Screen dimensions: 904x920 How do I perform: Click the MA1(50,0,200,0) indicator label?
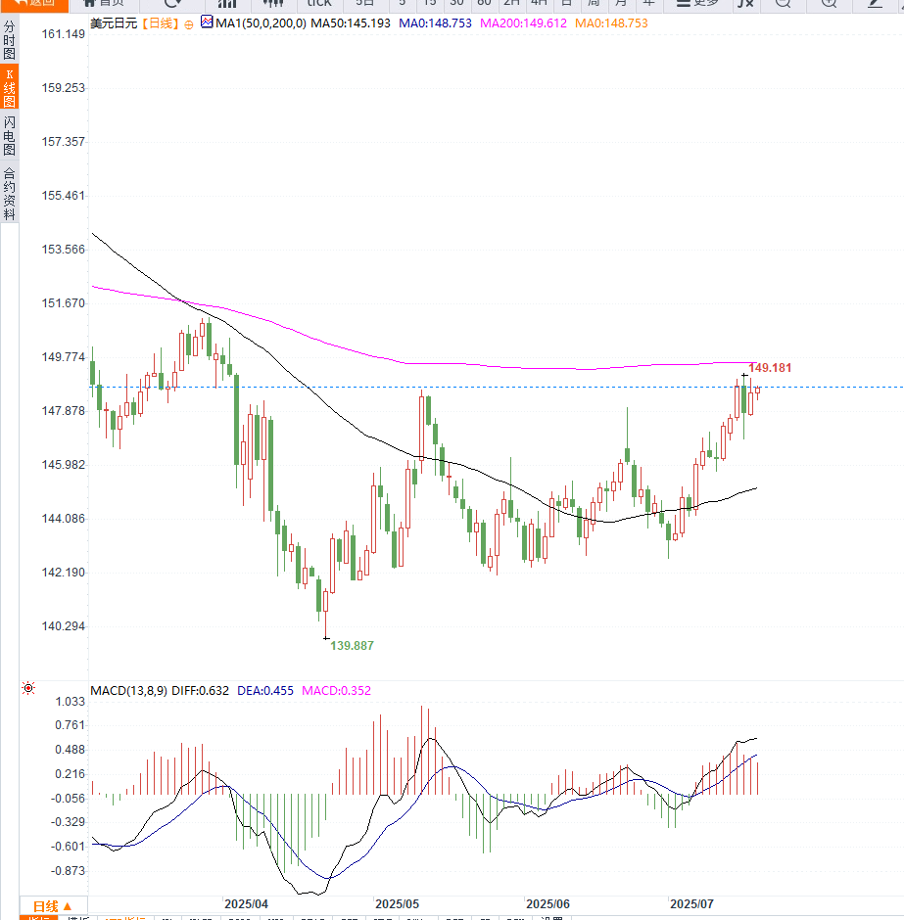(260, 23)
